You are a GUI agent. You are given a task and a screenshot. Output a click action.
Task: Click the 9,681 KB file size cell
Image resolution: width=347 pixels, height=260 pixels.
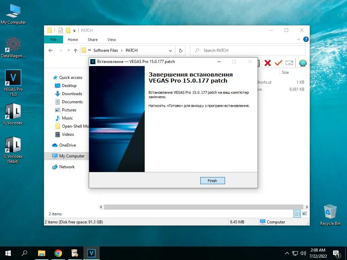[297, 89]
